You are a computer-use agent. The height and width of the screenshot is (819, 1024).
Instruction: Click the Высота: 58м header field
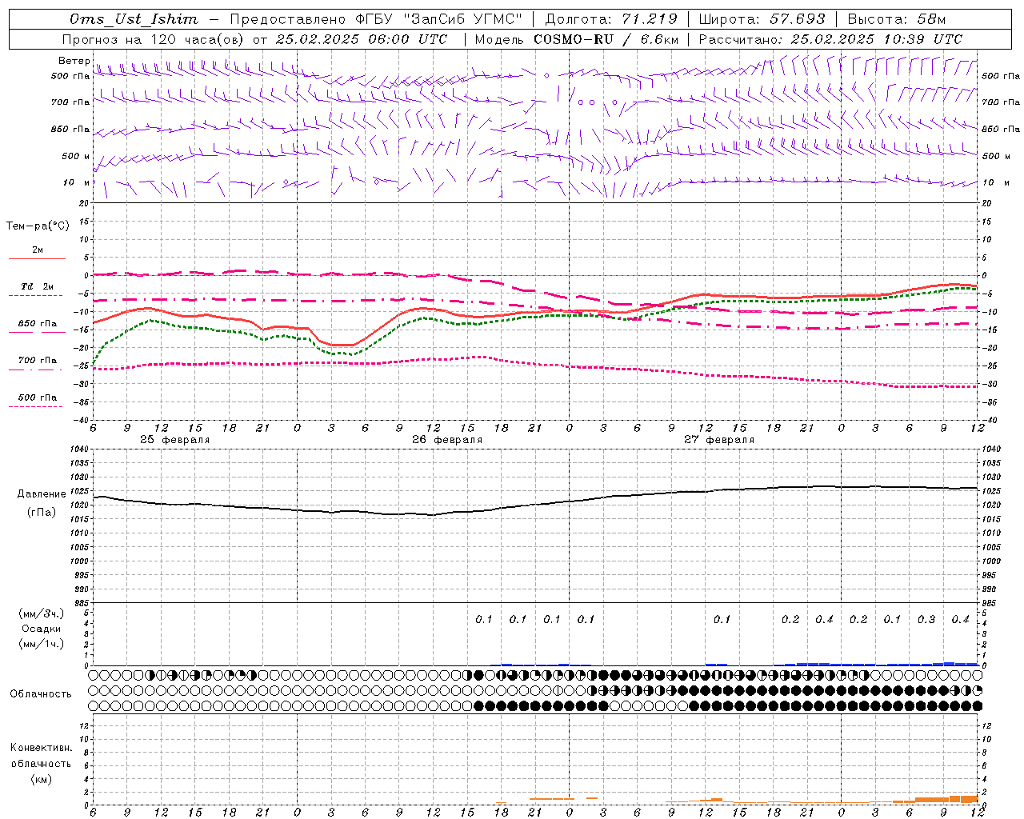point(896,19)
